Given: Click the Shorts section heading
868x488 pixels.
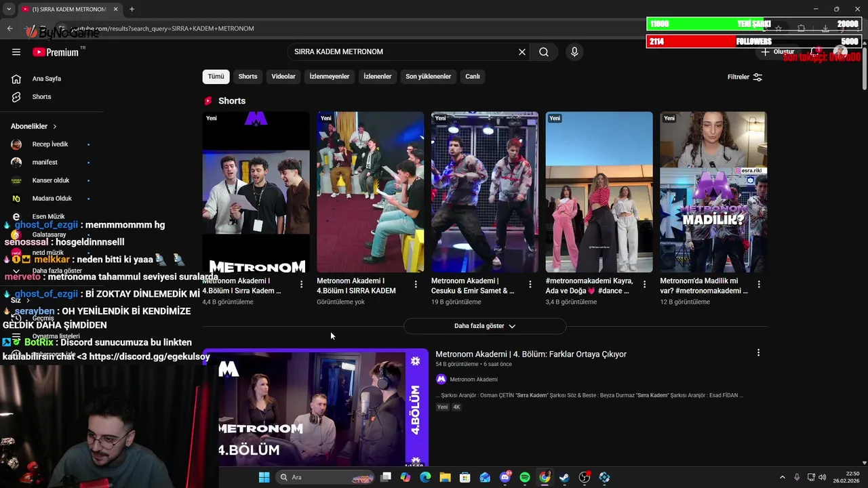Looking at the screenshot, I should point(232,101).
